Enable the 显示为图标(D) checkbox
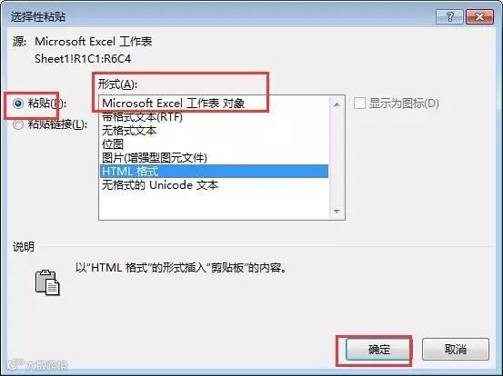The width and height of the screenshot is (503, 376). point(359,104)
